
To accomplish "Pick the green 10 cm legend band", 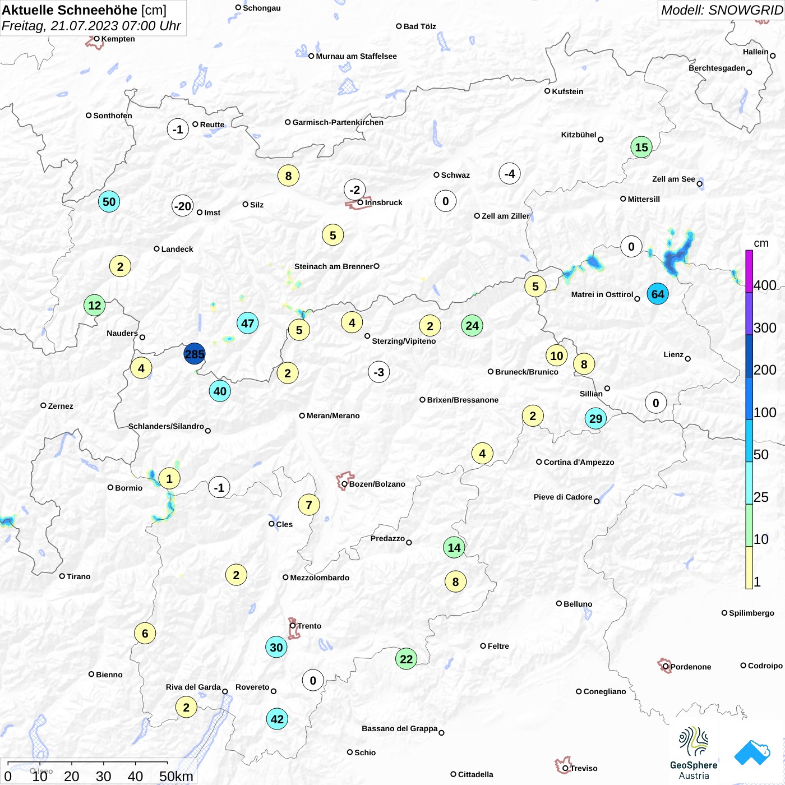I will 749,525.
